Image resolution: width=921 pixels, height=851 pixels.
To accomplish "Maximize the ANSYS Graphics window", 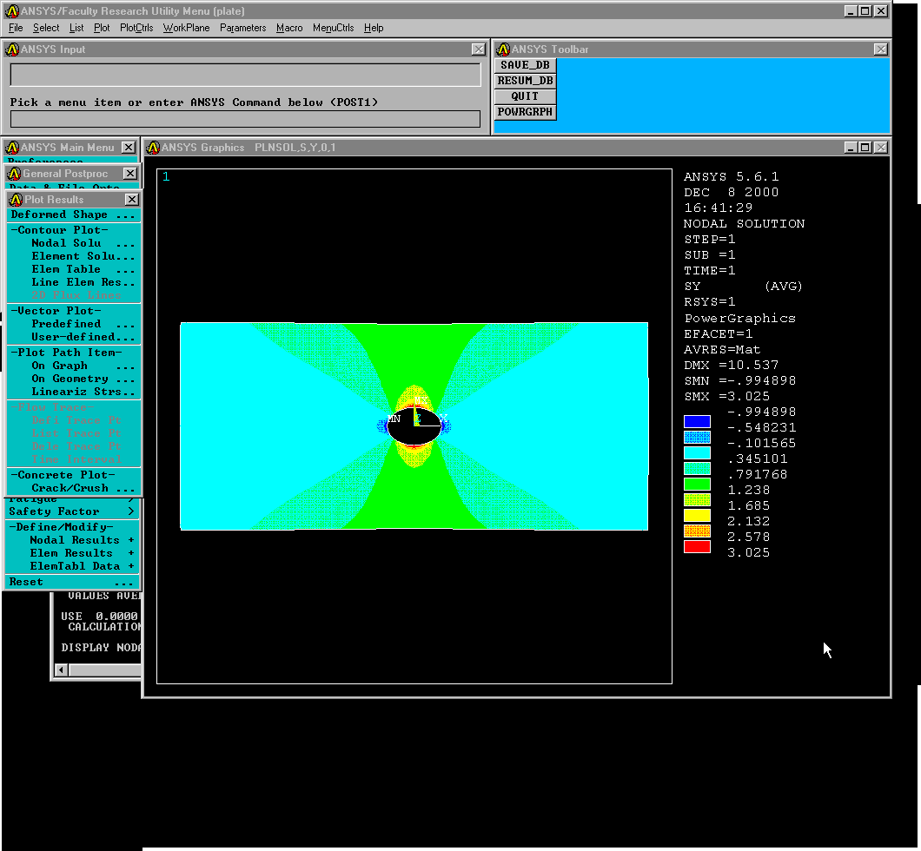I will point(865,148).
